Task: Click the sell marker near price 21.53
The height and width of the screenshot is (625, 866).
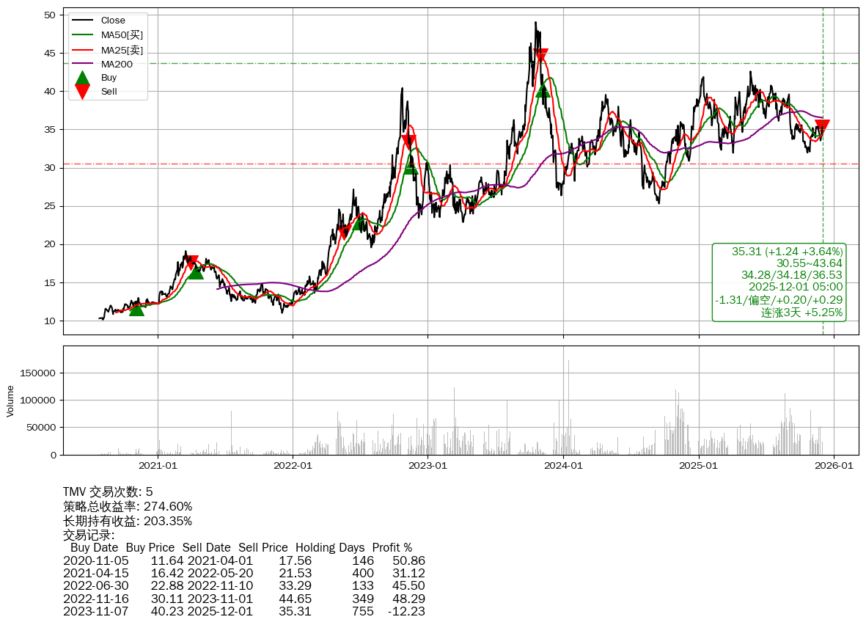Action: (x=345, y=233)
